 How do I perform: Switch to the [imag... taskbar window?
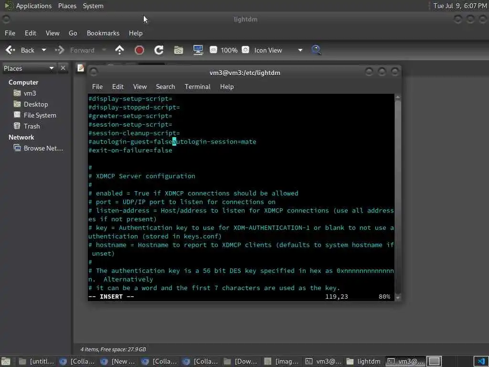282,361
